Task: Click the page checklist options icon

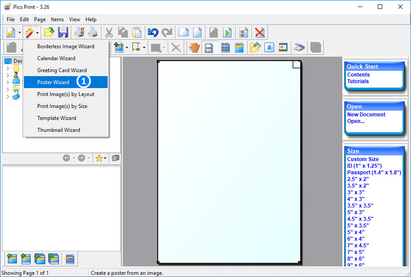Action: tap(244, 32)
